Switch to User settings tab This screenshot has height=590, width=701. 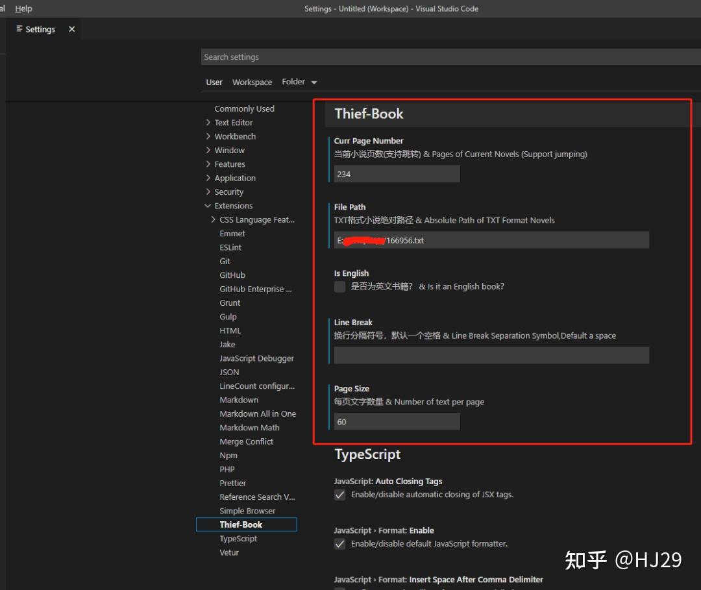point(214,82)
